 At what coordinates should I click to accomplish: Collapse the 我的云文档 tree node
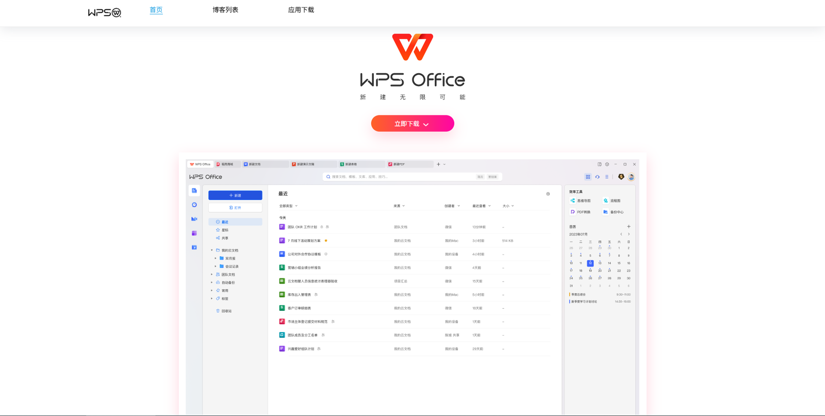212,251
